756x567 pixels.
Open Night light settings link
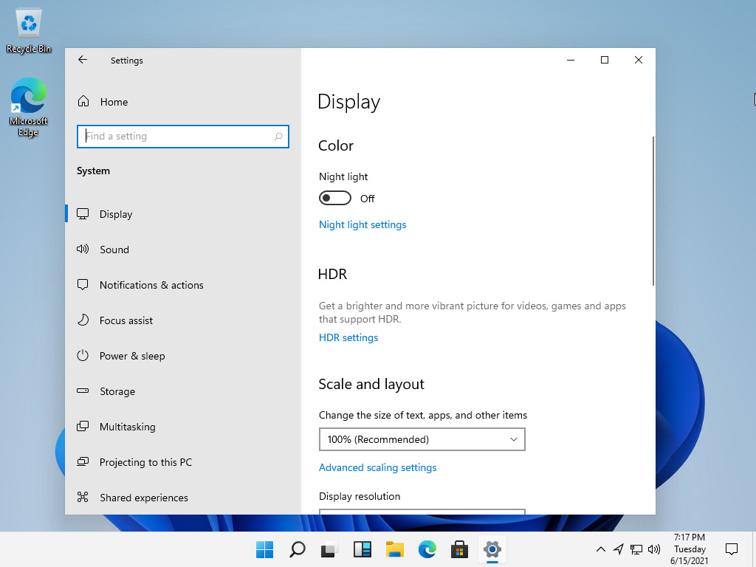(362, 224)
